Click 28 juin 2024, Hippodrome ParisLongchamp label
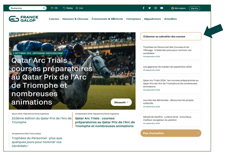The width and height of the screenshot is (225, 155). 30,114
